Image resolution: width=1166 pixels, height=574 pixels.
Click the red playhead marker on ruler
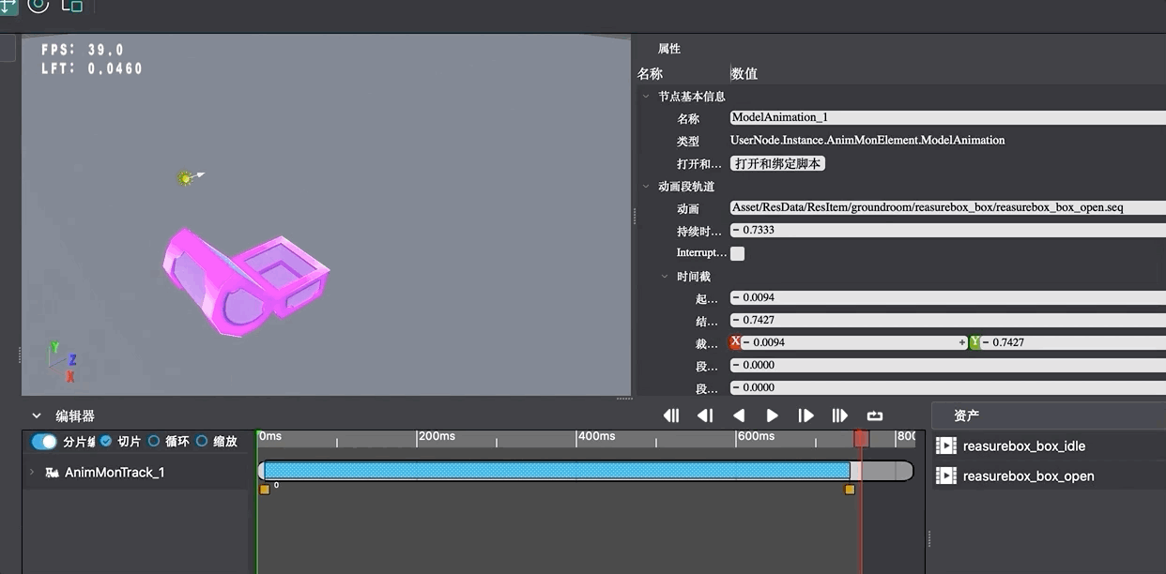tap(861, 438)
